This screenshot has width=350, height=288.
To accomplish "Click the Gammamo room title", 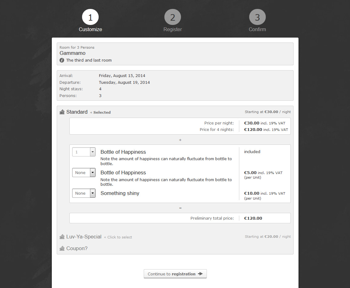I will pos(72,53).
